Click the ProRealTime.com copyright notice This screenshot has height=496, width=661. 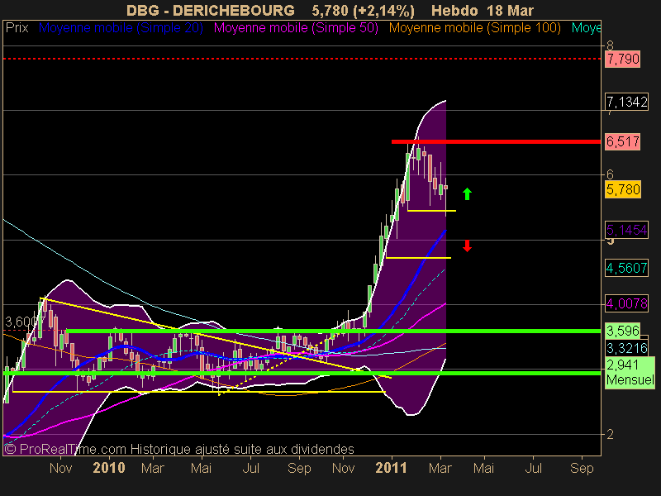[178, 449]
